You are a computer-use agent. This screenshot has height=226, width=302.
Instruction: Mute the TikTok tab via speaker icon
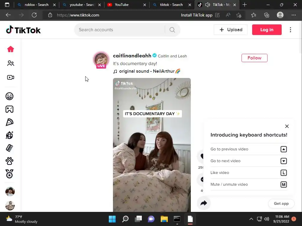(208, 5)
